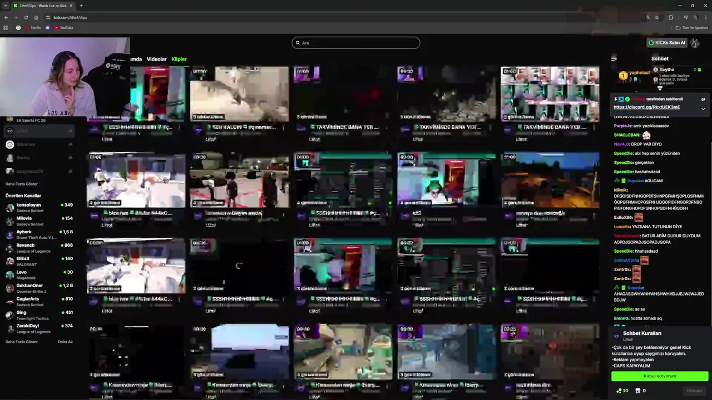Open the user profile avatar at top right
This screenshot has height=400, width=712.
695,42
